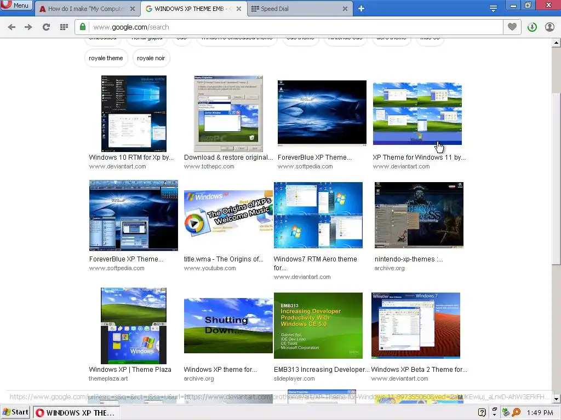Click the 1:49 PM taskbar clock
The image size is (561, 420).
(540, 413)
